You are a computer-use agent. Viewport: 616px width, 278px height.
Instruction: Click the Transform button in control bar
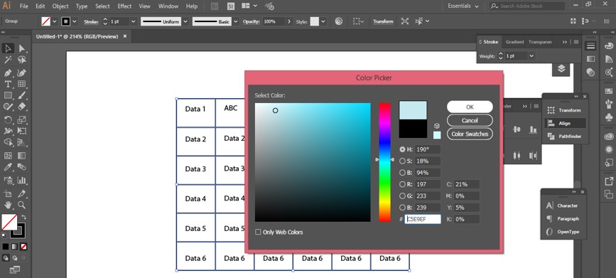[383, 21]
